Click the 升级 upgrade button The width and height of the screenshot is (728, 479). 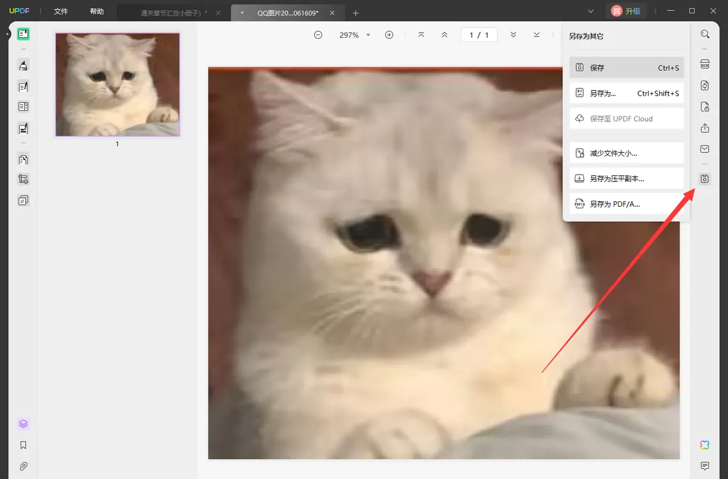(627, 11)
